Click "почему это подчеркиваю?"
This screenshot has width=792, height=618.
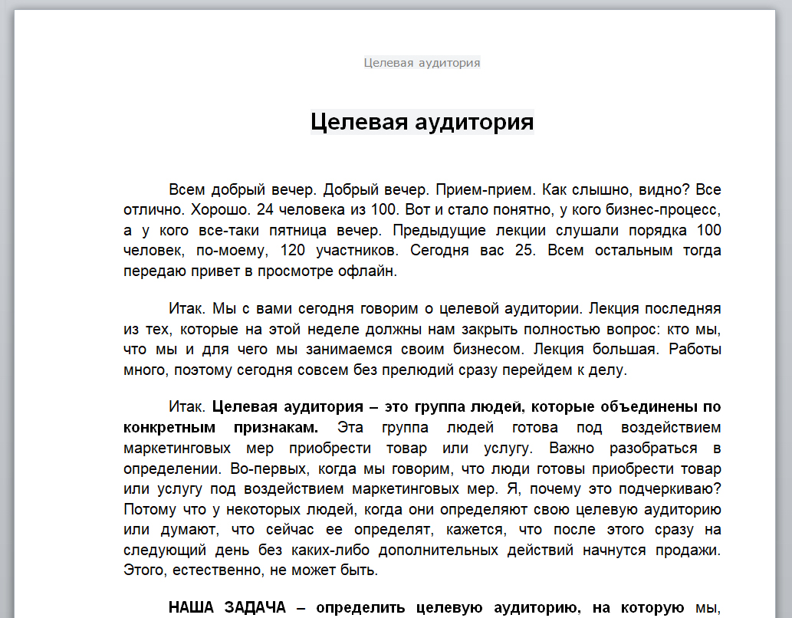pos(626,490)
